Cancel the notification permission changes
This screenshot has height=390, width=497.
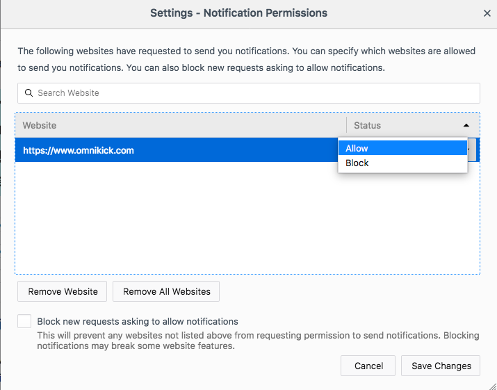click(368, 366)
